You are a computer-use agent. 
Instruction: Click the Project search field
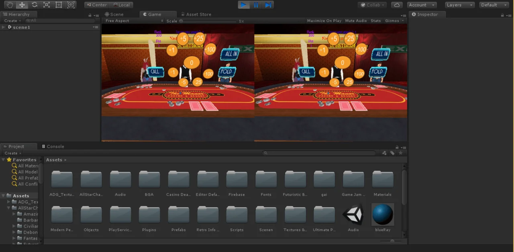(x=319, y=153)
